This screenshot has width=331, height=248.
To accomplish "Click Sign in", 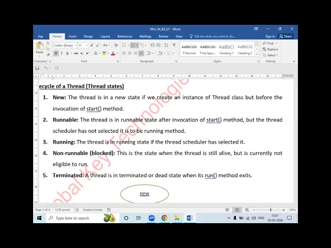I will click(270, 37).
